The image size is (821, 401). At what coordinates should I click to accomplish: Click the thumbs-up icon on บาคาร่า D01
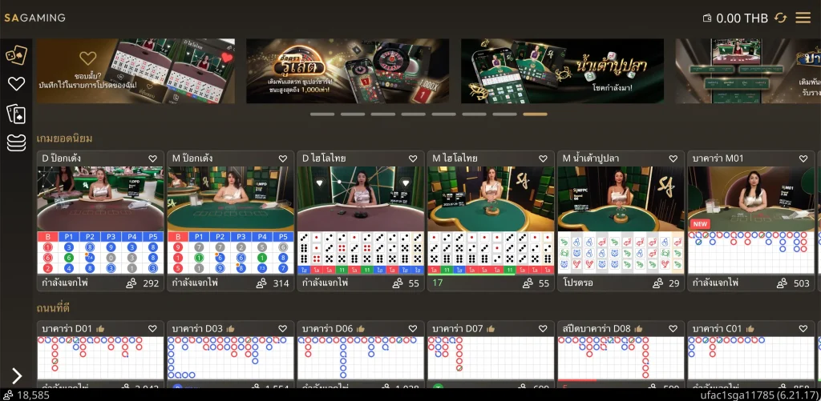(100, 329)
